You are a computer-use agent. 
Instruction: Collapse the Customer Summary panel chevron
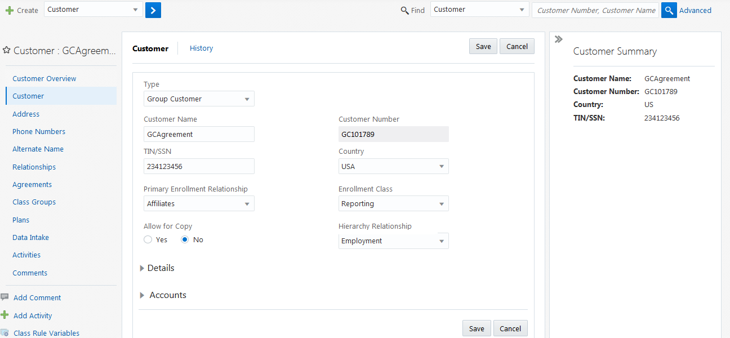tap(558, 39)
